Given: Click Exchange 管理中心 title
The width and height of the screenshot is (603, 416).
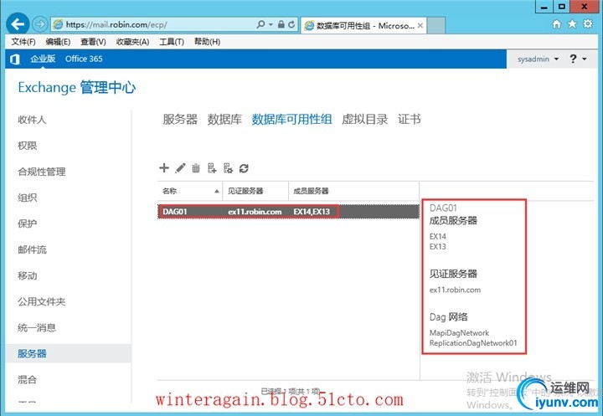Looking at the screenshot, I should tap(77, 87).
